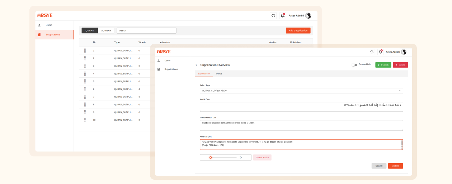Click the drag handle of row 9
452x184 pixels.
point(85,112)
